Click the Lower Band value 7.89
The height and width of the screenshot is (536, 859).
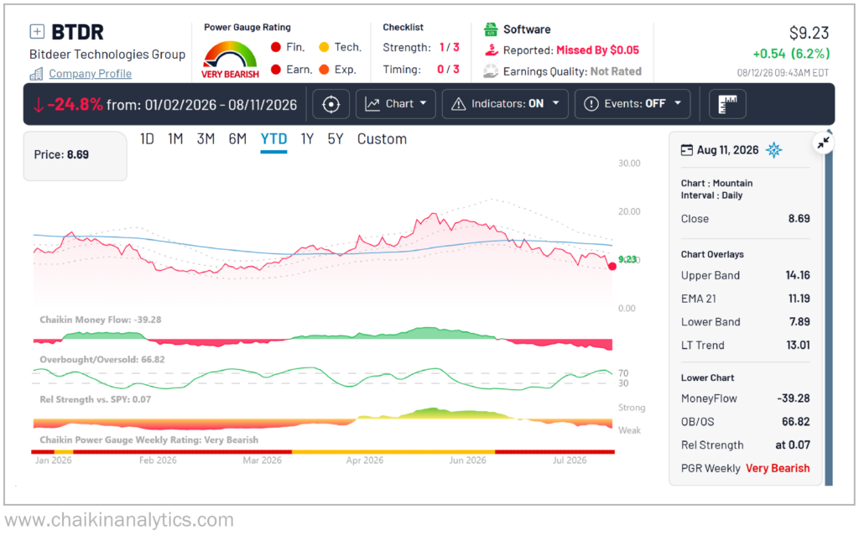coord(799,322)
